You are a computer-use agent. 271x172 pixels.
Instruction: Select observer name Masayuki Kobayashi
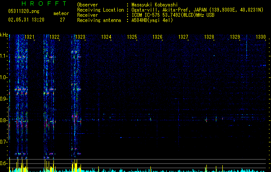(x=154, y=5)
